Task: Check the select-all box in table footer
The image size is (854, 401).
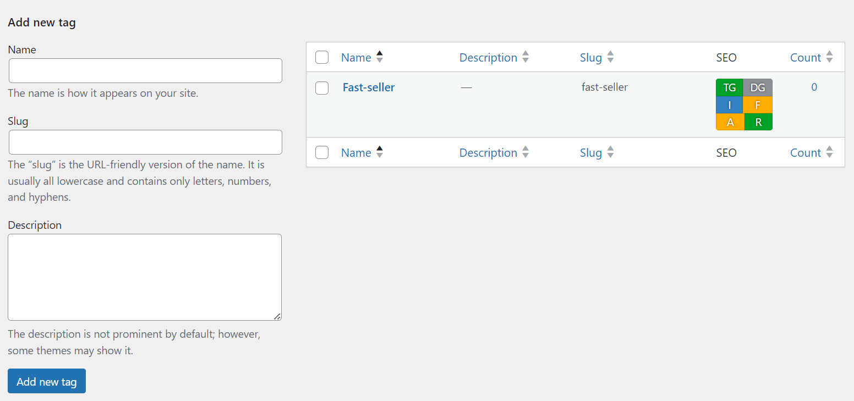Action: [321, 152]
